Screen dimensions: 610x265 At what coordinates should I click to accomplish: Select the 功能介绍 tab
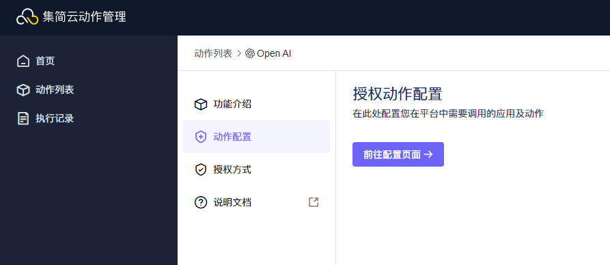[256, 104]
